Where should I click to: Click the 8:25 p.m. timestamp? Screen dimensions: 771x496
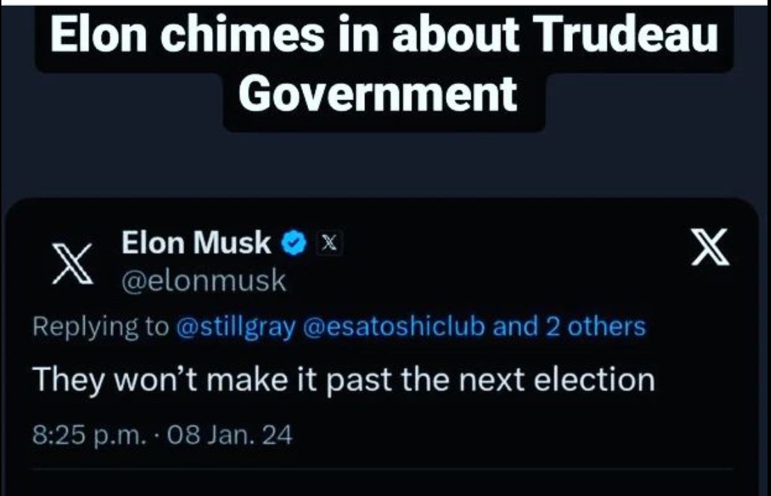tap(90, 435)
